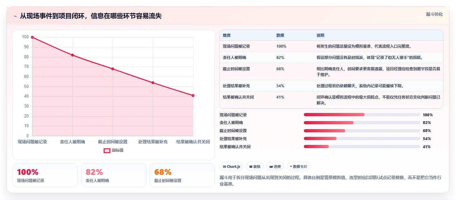Open the 100% 现场问题被记录 data card
Screen dimensions: 456x200
(x=45, y=175)
